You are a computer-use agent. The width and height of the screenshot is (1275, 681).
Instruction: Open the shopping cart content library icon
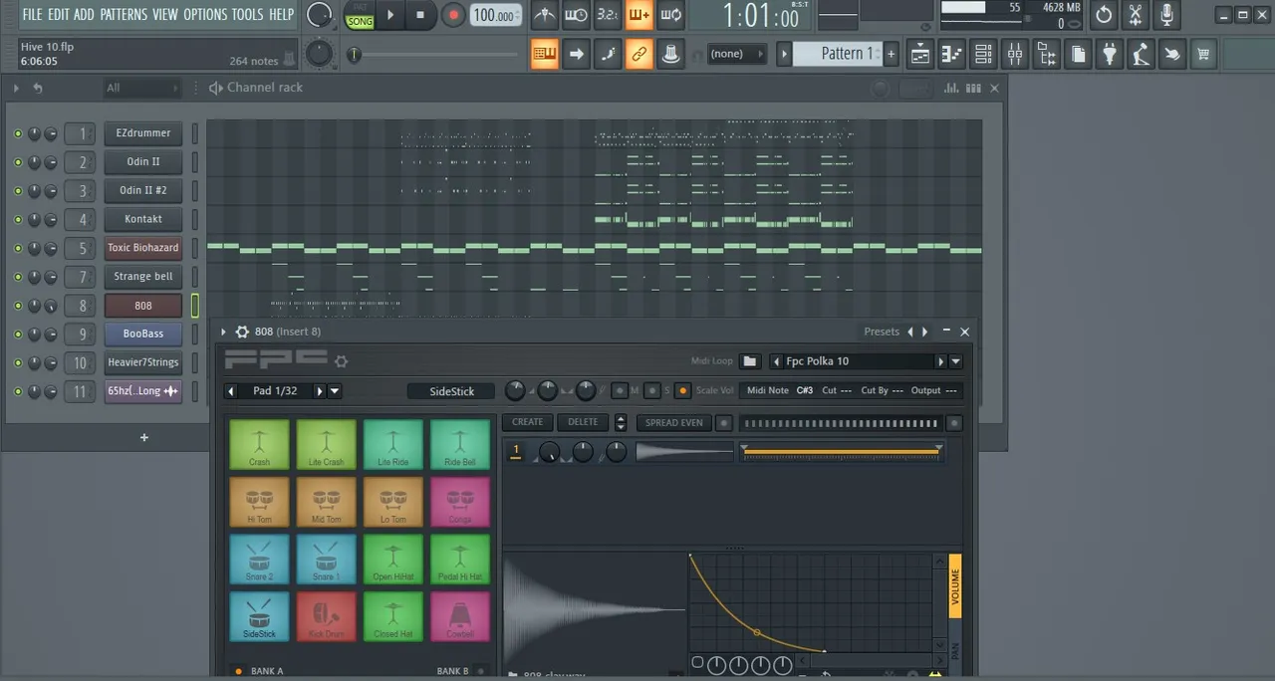(x=1203, y=54)
